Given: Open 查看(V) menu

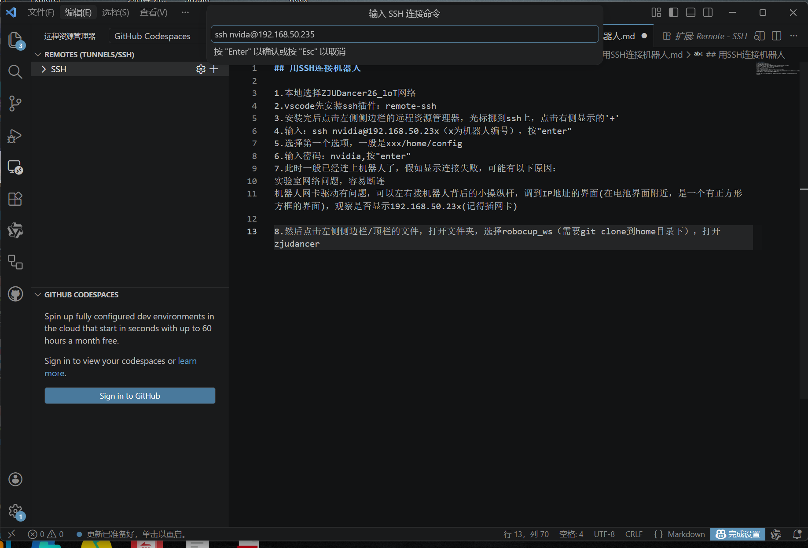Looking at the screenshot, I should click(154, 12).
